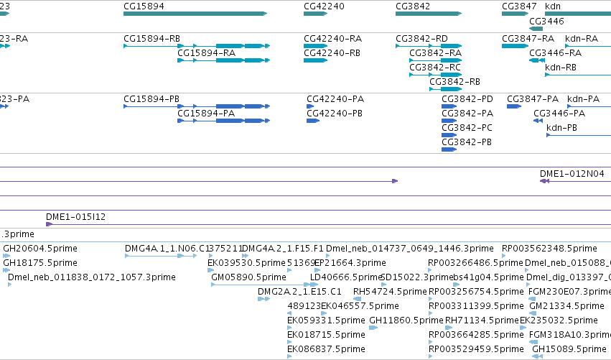Image resolution: width=611 pixels, height=360 pixels.
Task: Click EST RH54724.5prime
Action: coord(357,299)
